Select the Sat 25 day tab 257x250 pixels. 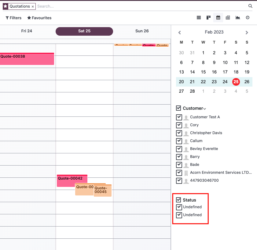point(84,31)
